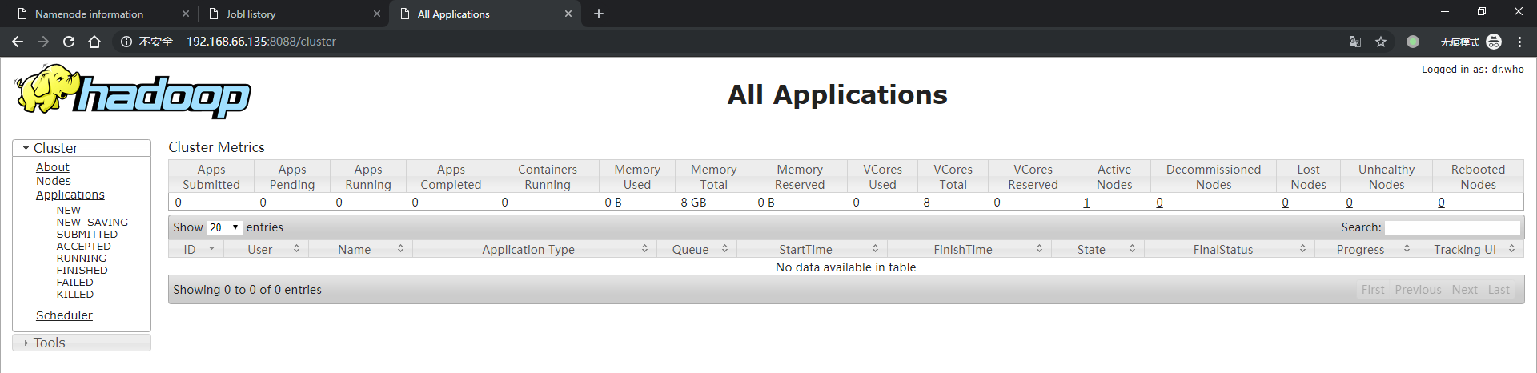Viewport: 1537px width, 373px height.
Task: Click the incognito mode icon
Action: click(1494, 42)
